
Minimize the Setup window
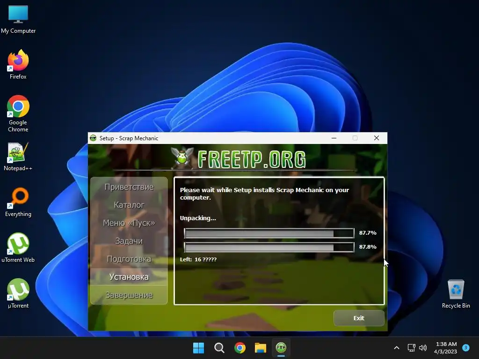coord(334,138)
